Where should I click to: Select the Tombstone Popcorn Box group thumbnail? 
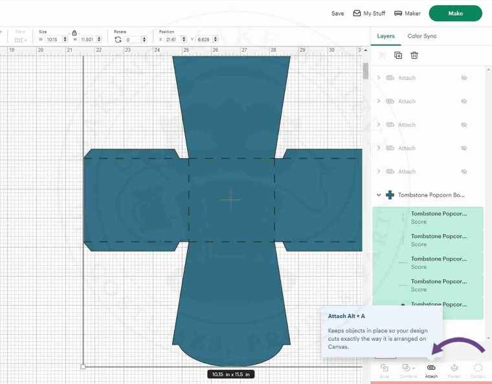pos(390,195)
